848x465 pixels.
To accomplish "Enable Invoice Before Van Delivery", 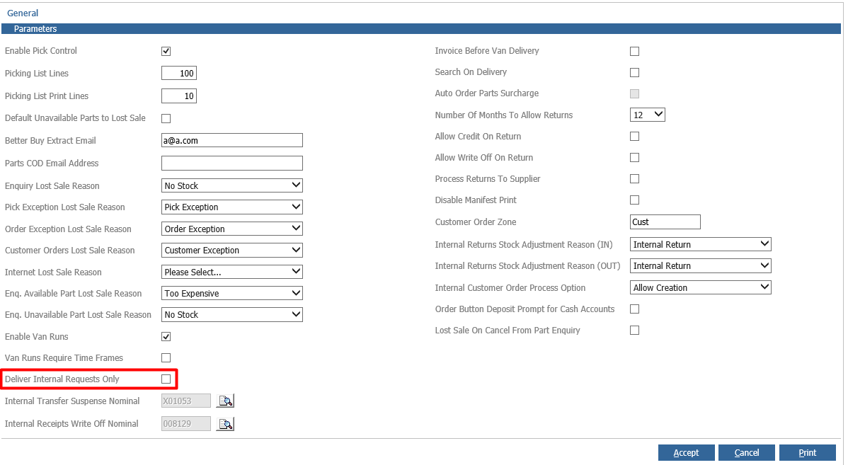I will pos(634,51).
